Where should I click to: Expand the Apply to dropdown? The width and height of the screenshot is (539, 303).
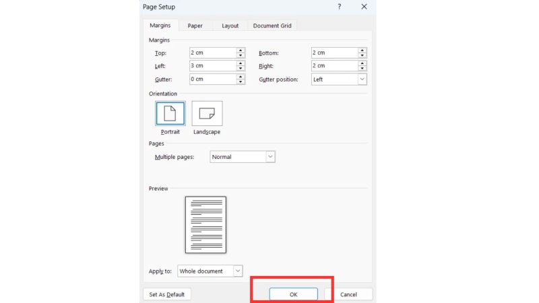[x=210, y=271]
